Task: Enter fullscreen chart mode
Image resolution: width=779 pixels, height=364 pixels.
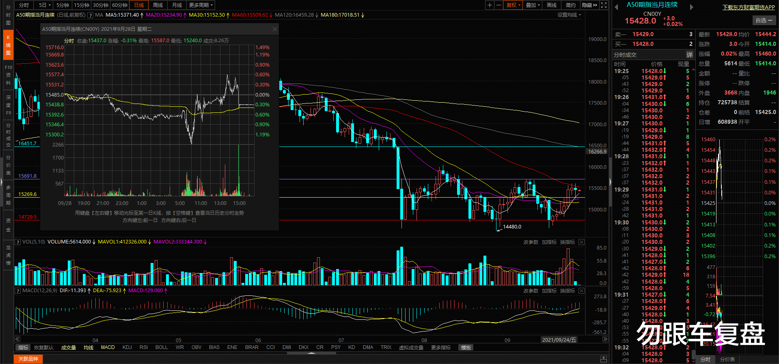Action: [604, 5]
